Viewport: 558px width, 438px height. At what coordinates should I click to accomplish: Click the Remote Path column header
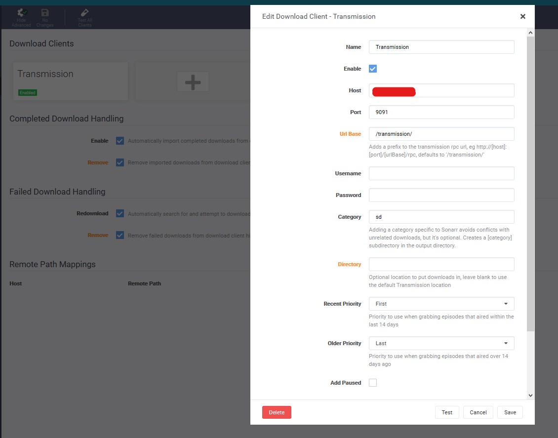pos(145,283)
